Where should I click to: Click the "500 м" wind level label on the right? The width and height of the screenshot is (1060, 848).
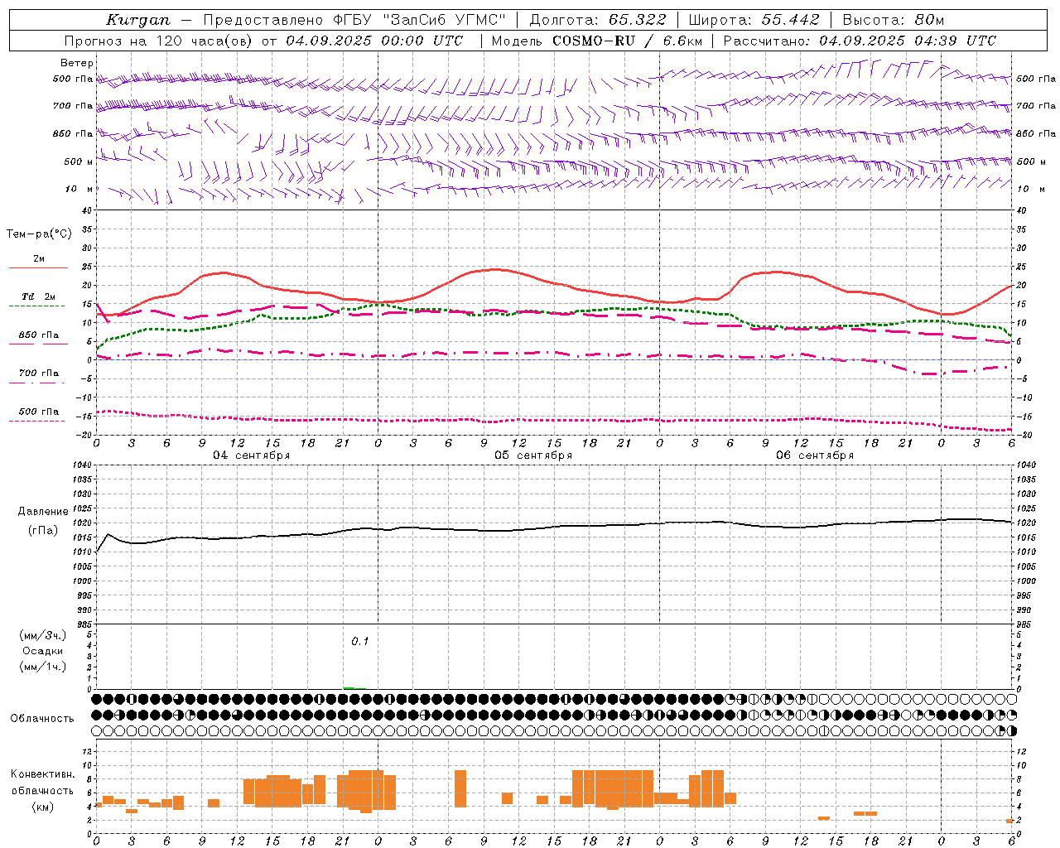pos(1031,161)
